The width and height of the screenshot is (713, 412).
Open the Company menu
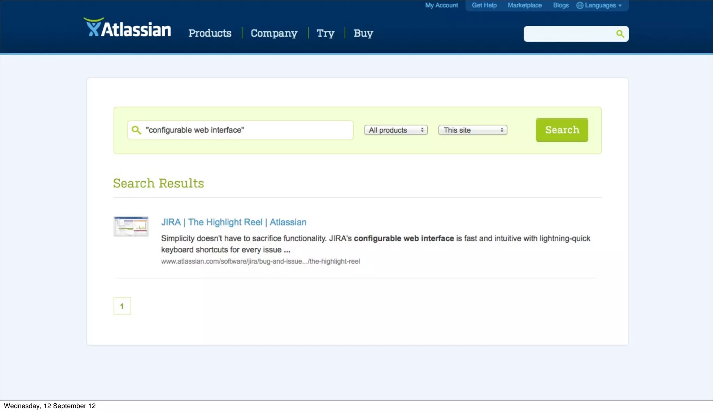(x=274, y=33)
